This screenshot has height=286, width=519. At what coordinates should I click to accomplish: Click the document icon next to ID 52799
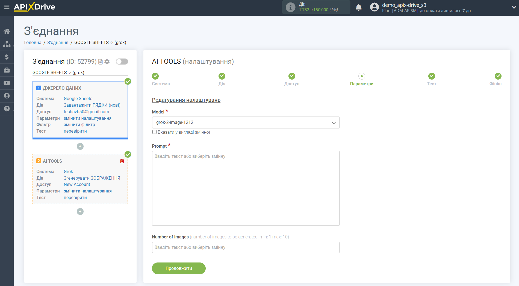(100, 62)
